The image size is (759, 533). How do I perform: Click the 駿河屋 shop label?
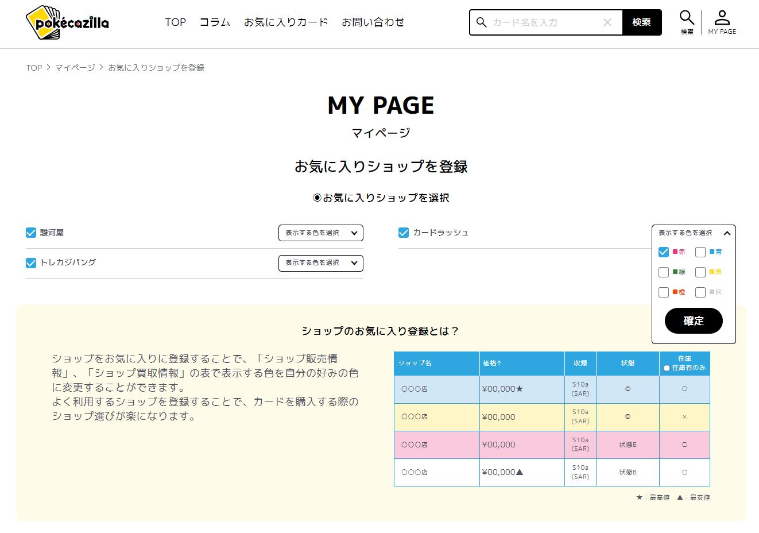click(52, 233)
